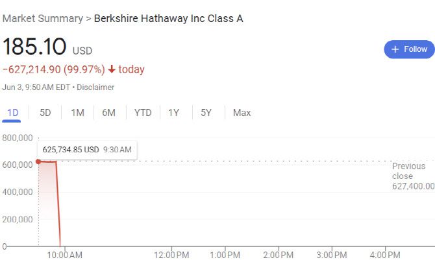
Task: View the 5Y price history
Action: tap(206, 113)
